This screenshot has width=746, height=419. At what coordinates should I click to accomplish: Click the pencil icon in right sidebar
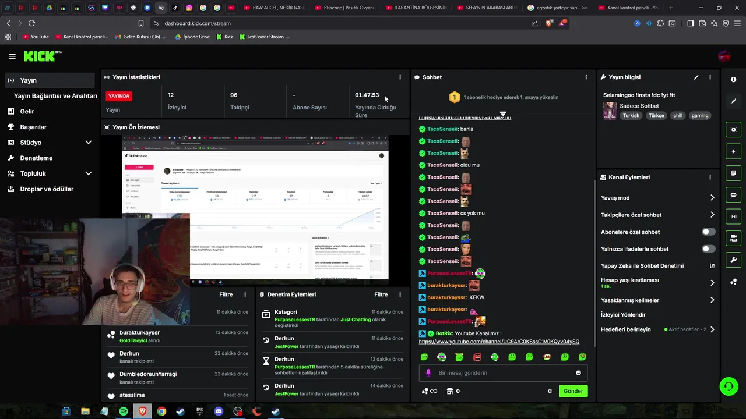pos(733,101)
